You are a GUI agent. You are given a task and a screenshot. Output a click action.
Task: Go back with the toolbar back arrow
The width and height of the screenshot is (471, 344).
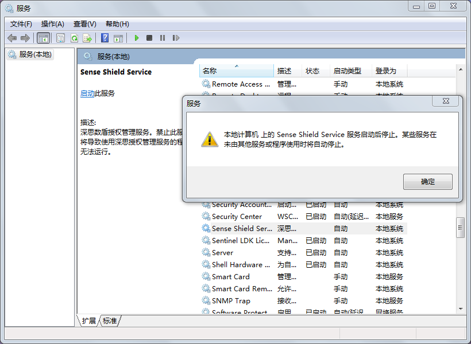(x=12, y=38)
